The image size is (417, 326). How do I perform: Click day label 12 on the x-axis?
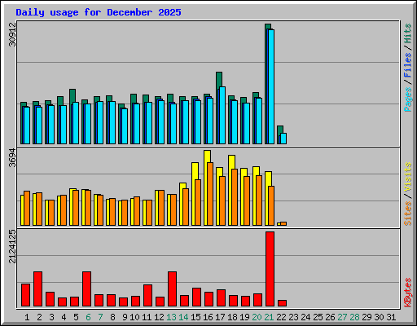click(x=159, y=317)
